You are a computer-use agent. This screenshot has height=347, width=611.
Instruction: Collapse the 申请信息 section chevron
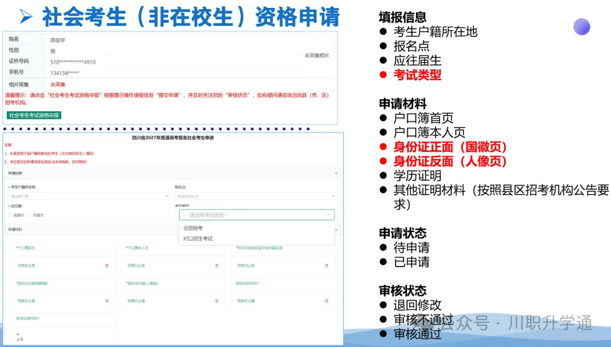(x=336, y=173)
